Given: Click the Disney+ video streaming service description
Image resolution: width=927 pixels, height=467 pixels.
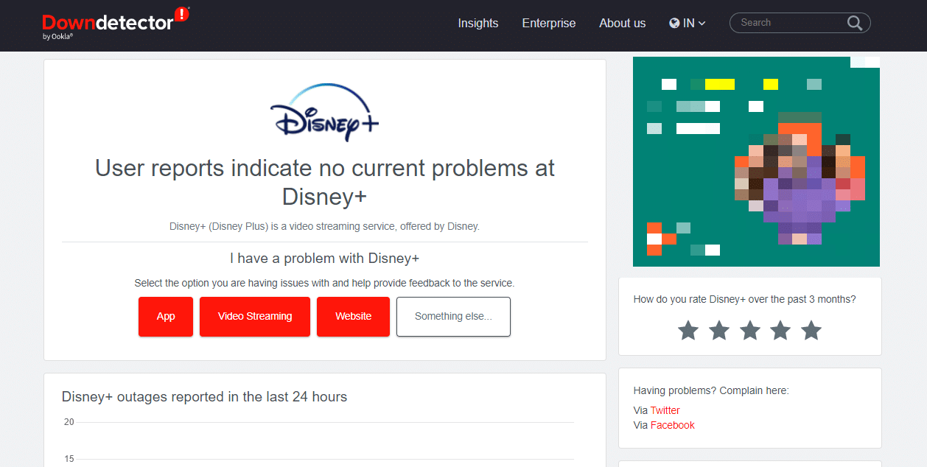Looking at the screenshot, I should click(x=324, y=226).
